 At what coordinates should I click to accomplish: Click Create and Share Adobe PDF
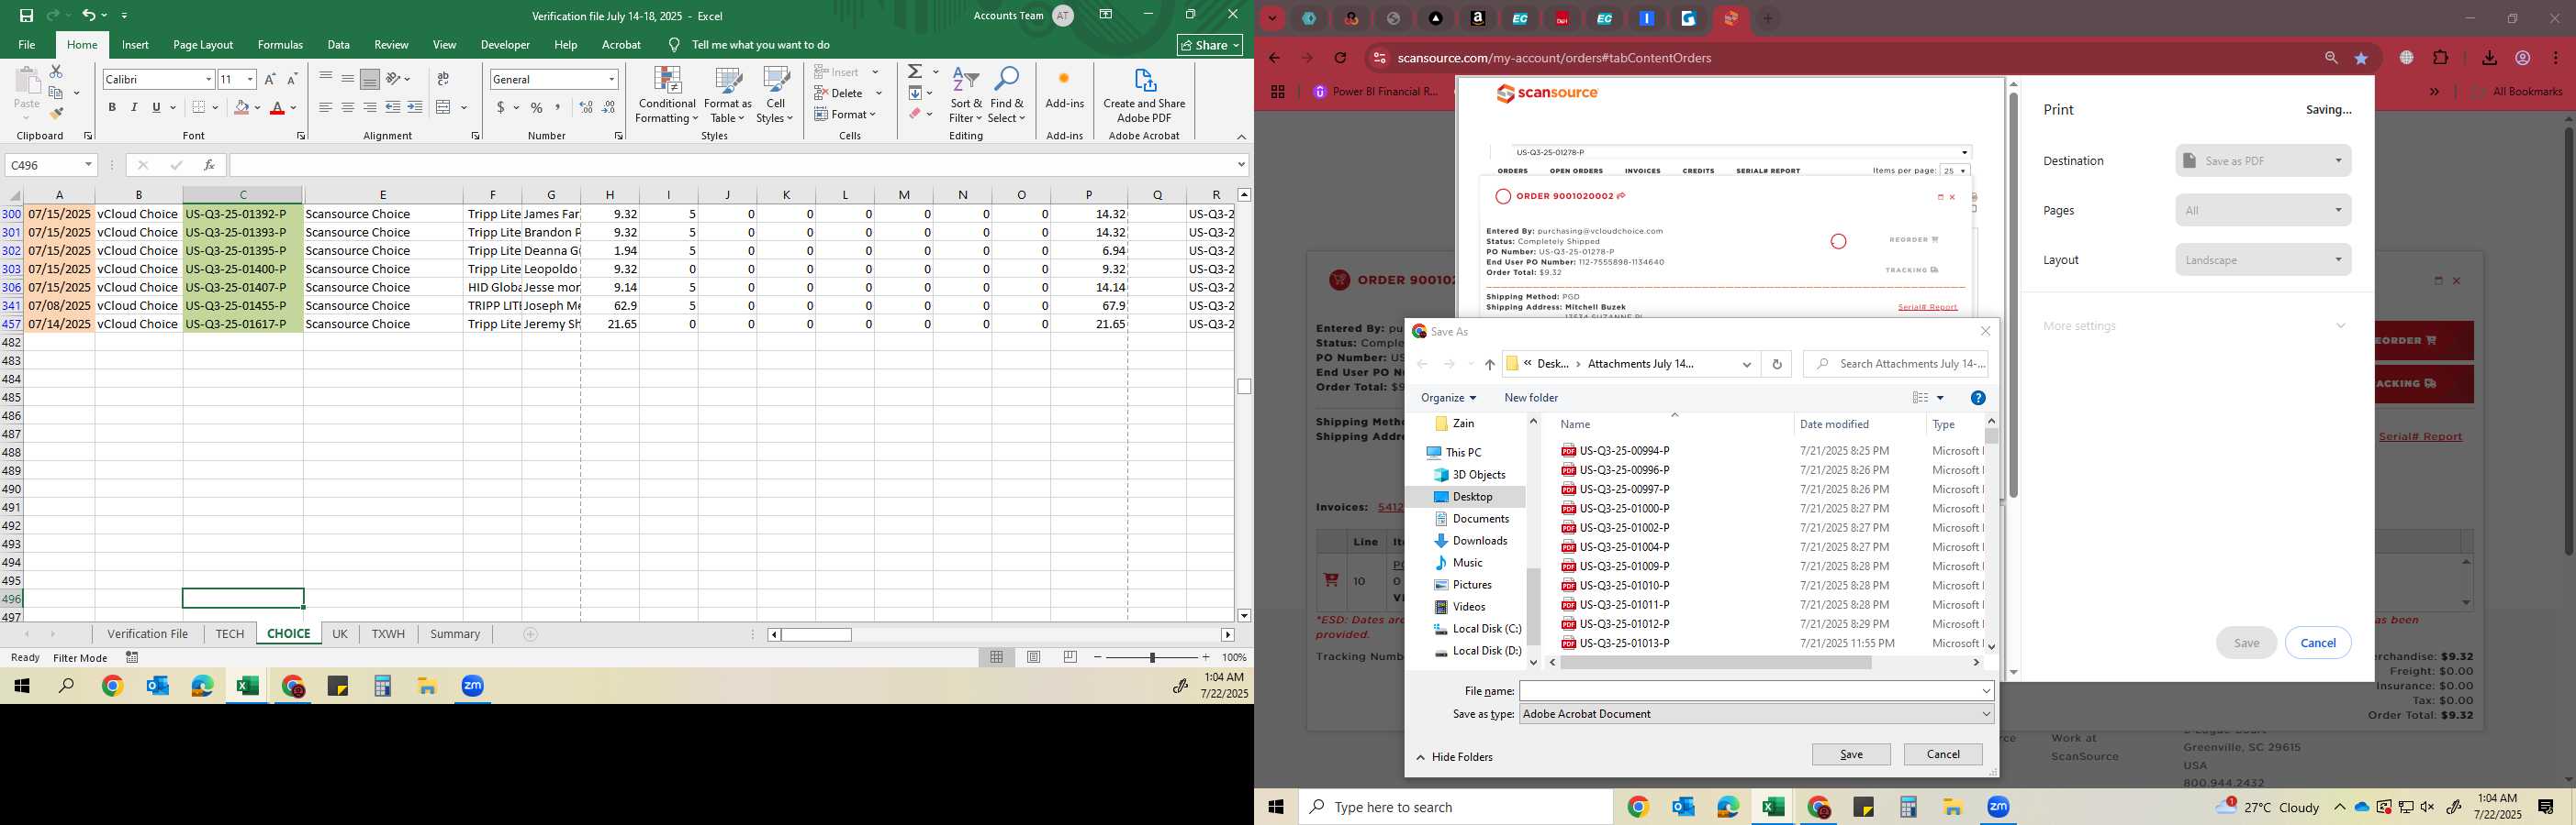tap(1144, 96)
